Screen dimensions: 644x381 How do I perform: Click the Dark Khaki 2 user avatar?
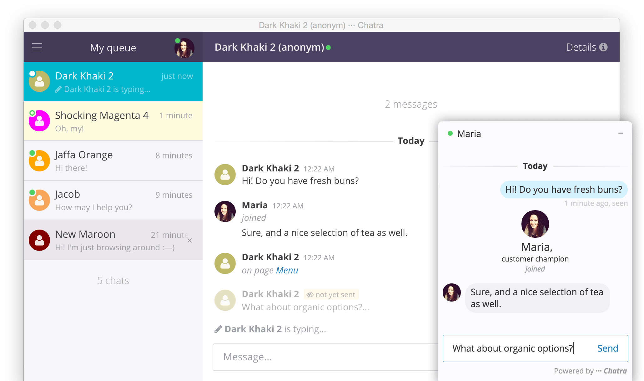click(x=40, y=82)
